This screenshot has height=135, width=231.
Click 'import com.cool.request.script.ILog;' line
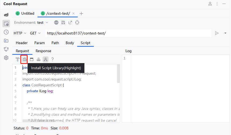(x=52, y=79)
